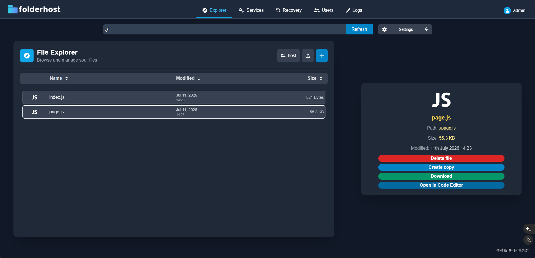Click the settings gear icon

coord(384,29)
